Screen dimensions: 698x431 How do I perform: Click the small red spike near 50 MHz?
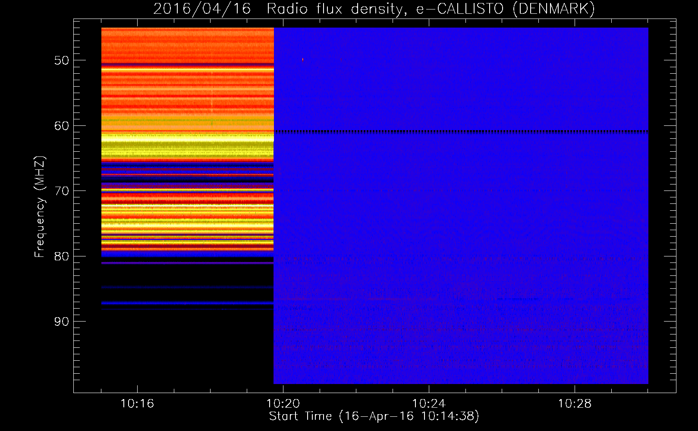pyautogui.click(x=302, y=59)
